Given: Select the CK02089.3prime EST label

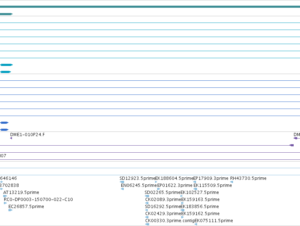Looking at the screenshot, I should coord(163,200).
